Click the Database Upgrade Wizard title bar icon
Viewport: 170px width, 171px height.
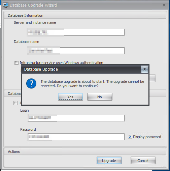(x=6, y=5)
